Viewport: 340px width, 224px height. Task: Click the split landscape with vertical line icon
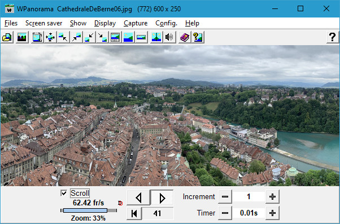(x=156, y=37)
